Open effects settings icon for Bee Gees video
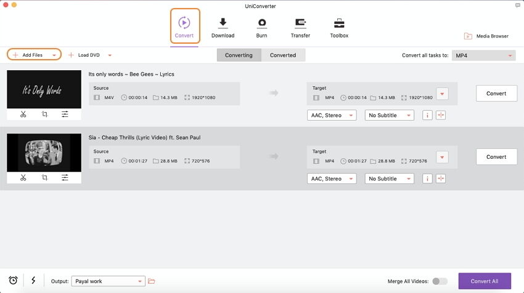The width and height of the screenshot is (524, 293). tap(65, 114)
